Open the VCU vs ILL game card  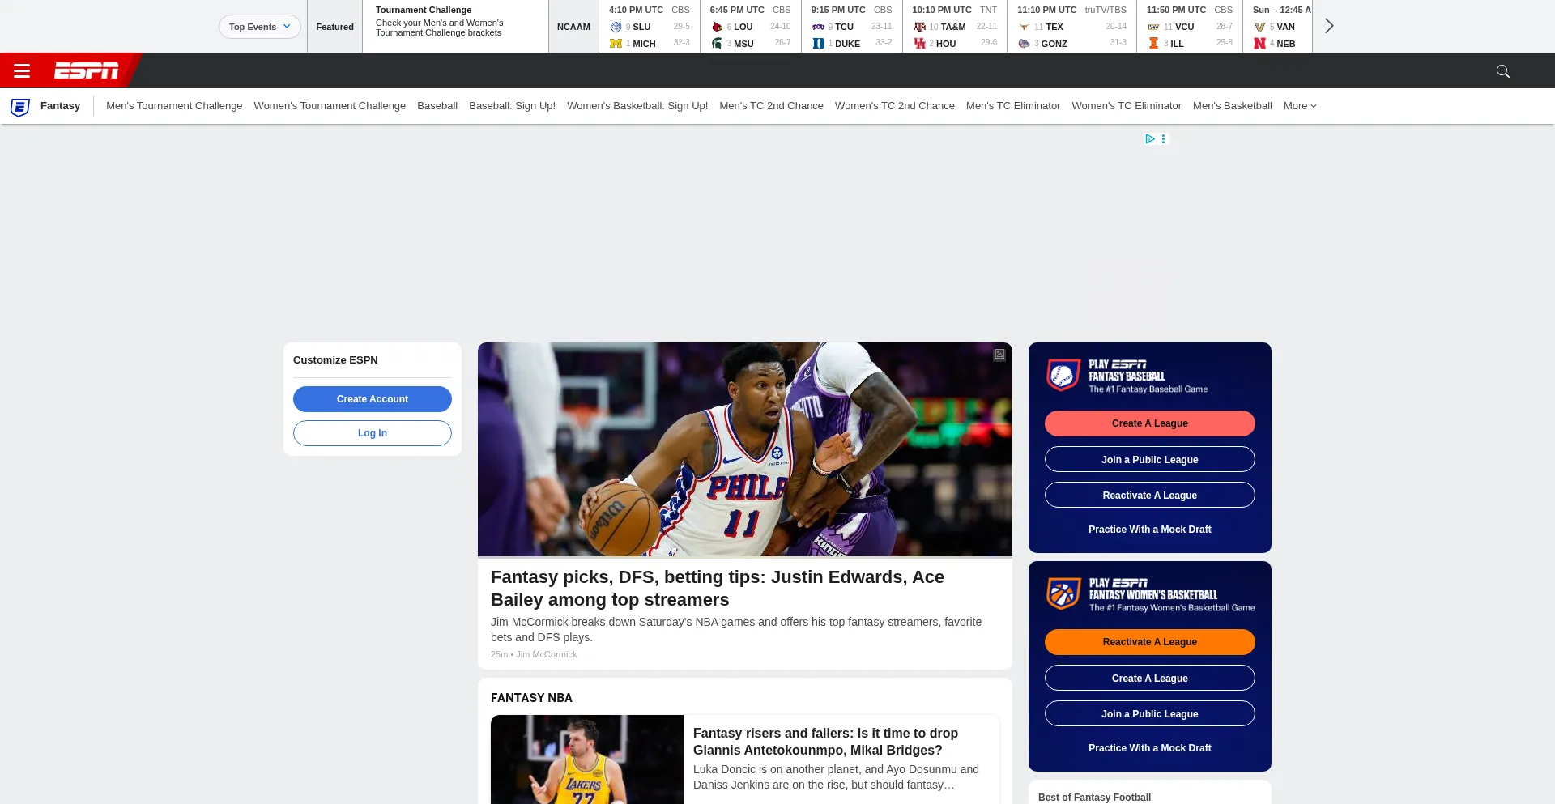pos(1190,27)
